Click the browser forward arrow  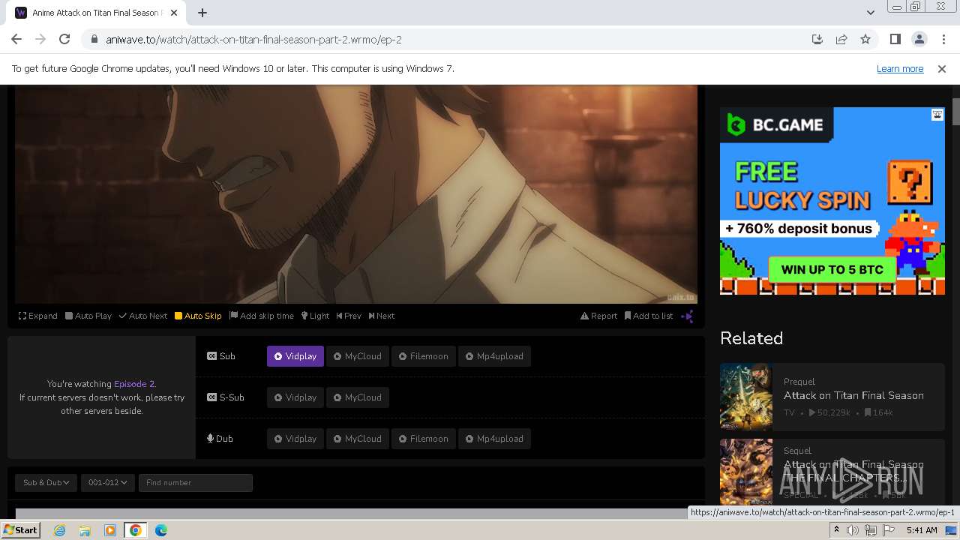[x=40, y=39]
